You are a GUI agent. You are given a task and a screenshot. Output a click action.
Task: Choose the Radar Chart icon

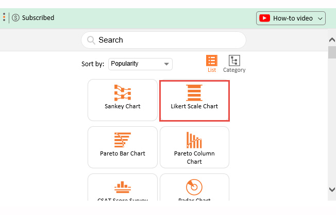click(x=194, y=187)
